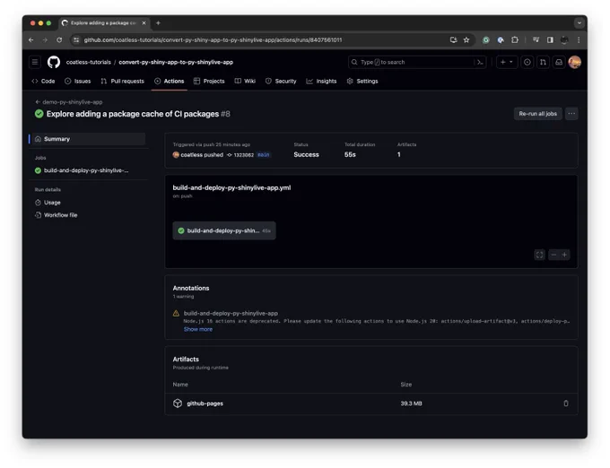The width and height of the screenshot is (610, 468).
Task: Click the site info icon in address bar
Action: (76, 40)
